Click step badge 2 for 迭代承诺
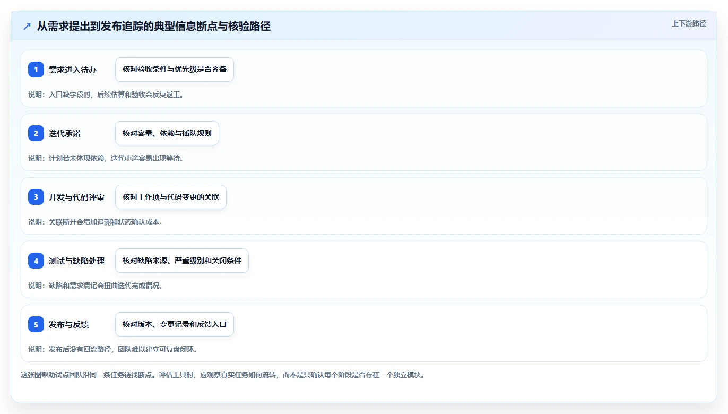The image size is (728, 414). click(36, 133)
